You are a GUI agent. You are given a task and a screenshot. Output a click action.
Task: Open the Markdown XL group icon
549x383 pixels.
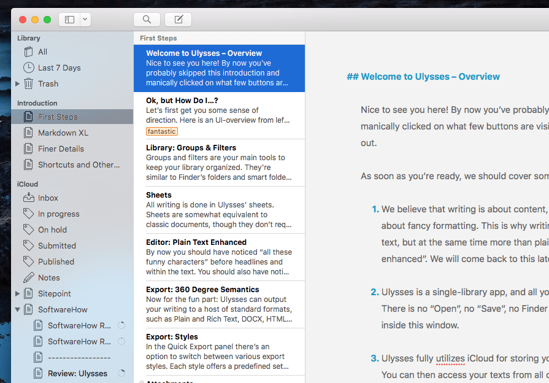(x=28, y=133)
